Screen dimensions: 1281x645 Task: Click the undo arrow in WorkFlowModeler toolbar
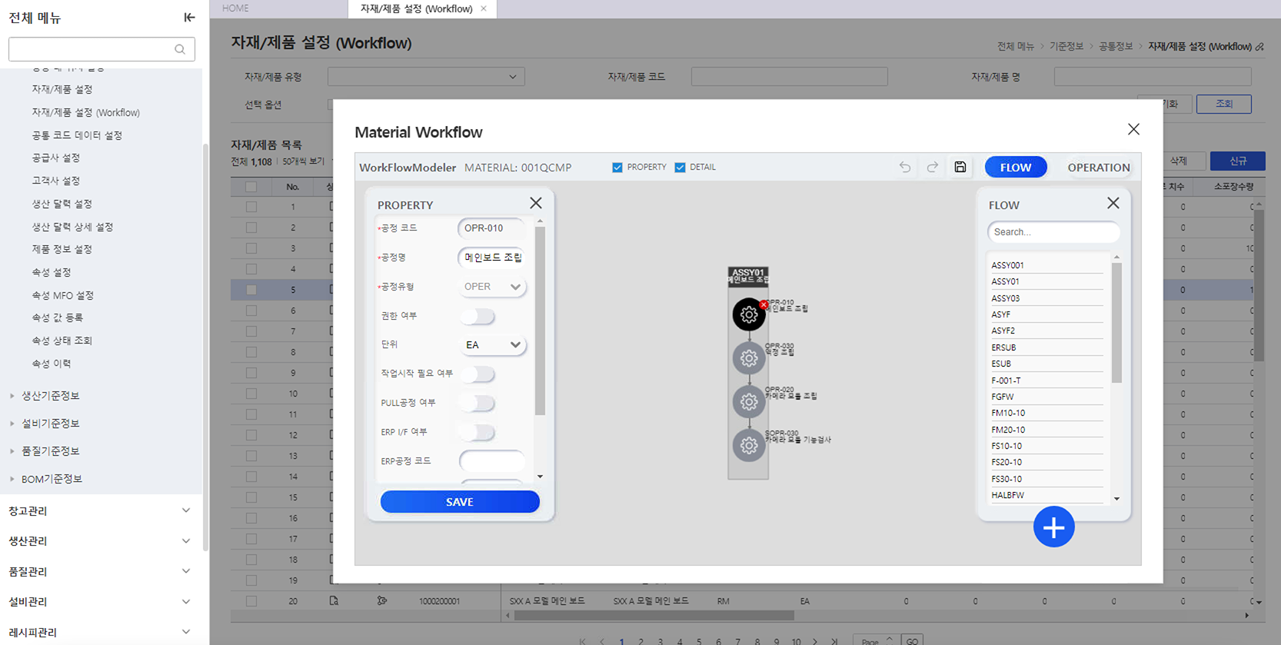(905, 167)
